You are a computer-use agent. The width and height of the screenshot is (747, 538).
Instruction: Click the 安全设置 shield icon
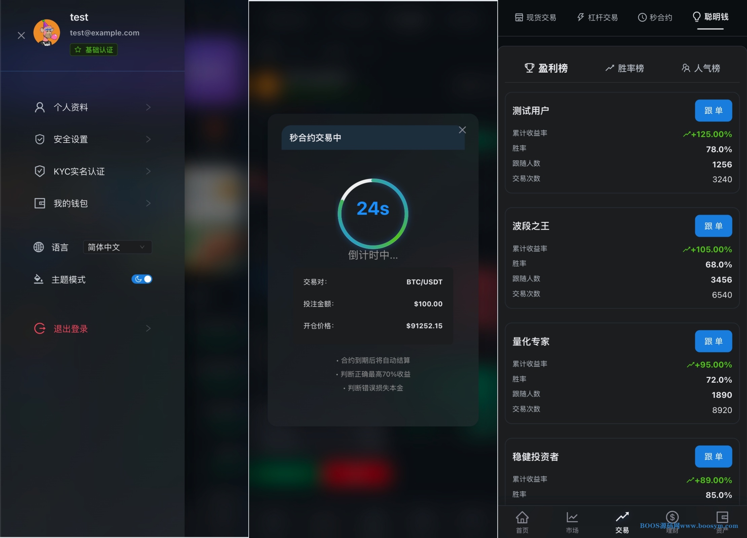(x=40, y=139)
